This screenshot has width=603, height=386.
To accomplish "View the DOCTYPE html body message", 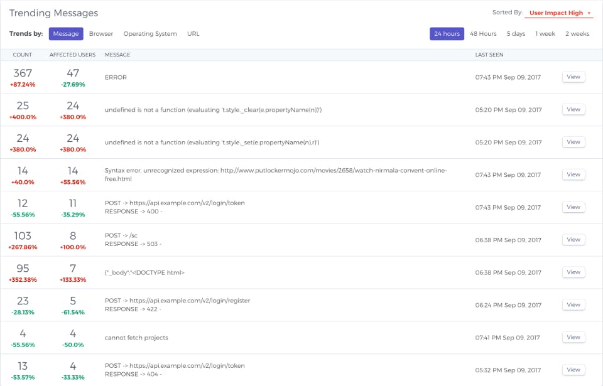I will coord(573,272).
